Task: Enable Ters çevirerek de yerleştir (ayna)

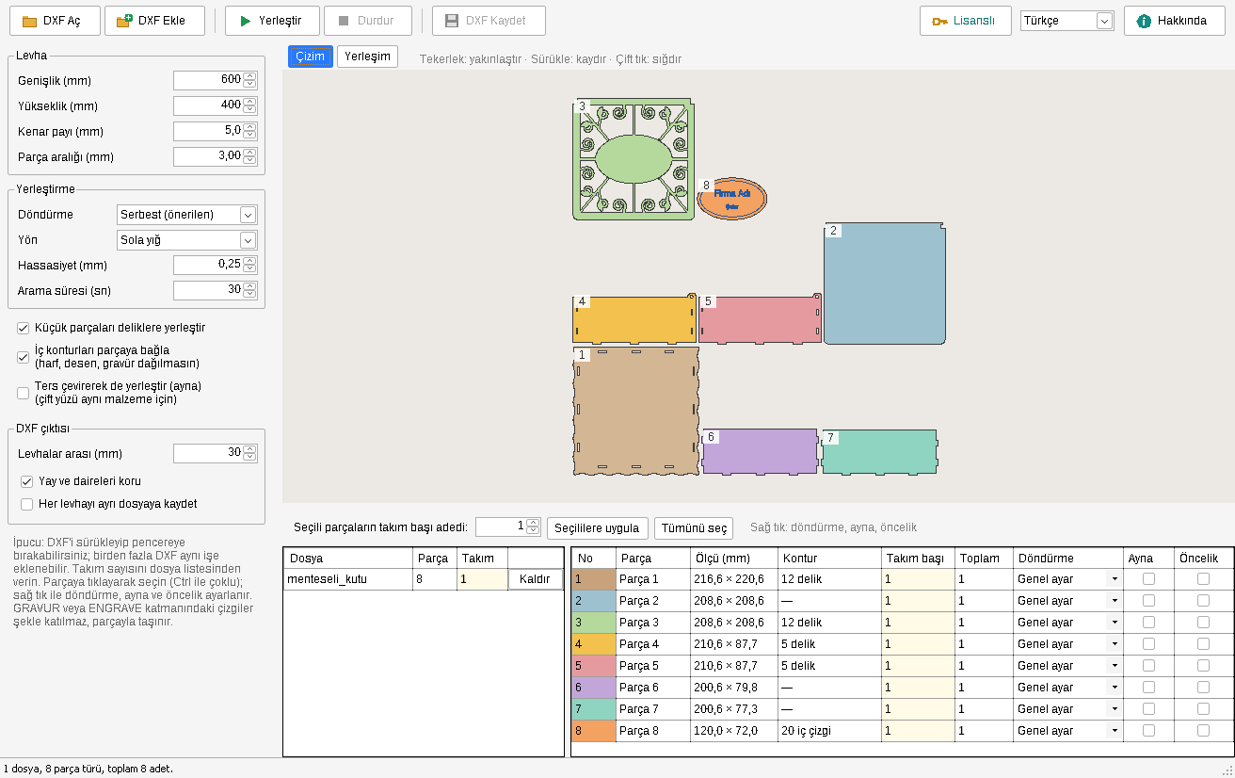Action: 24,393
